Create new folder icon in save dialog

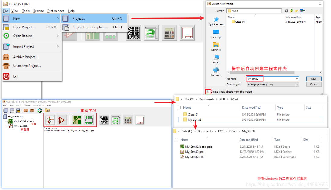pyautogui.click(x=296, y=11)
